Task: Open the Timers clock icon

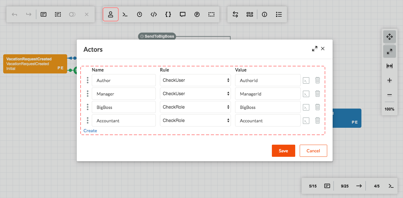Action: [x=139, y=14]
